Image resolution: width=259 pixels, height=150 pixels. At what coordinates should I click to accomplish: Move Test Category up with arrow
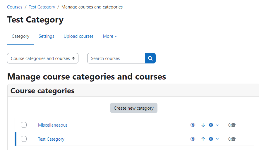pyautogui.click(x=203, y=139)
